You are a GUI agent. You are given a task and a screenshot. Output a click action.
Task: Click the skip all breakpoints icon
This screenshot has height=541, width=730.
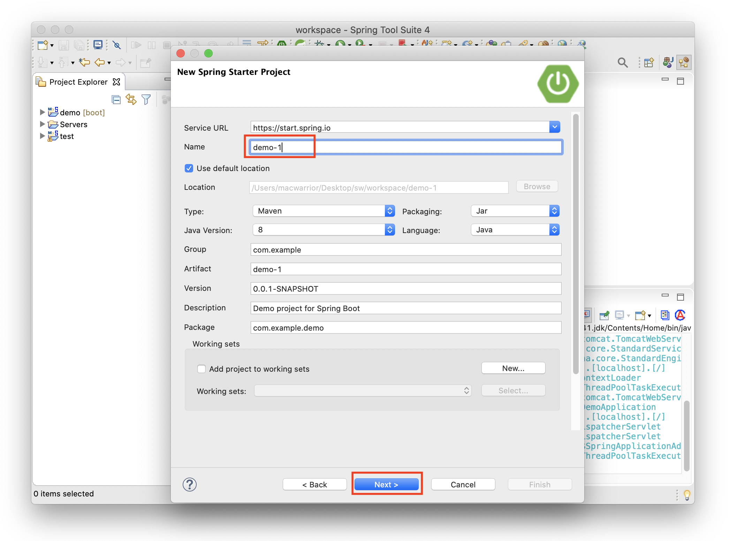117,45
